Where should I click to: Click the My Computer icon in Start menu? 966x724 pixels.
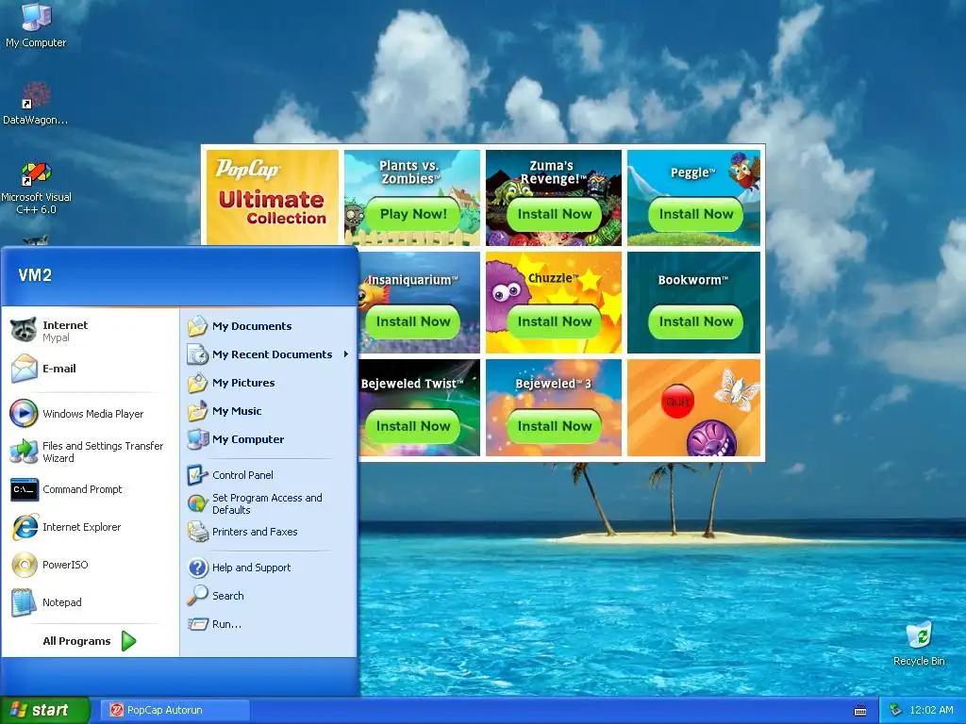[x=198, y=439]
